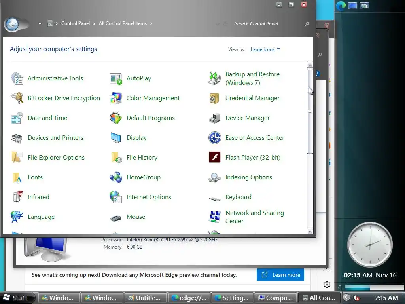Open the Language icon
This screenshot has height=304, width=405.
tap(17, 217)
